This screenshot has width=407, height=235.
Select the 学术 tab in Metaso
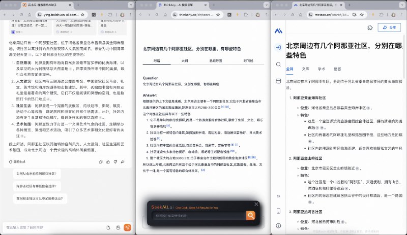[322, 69]
